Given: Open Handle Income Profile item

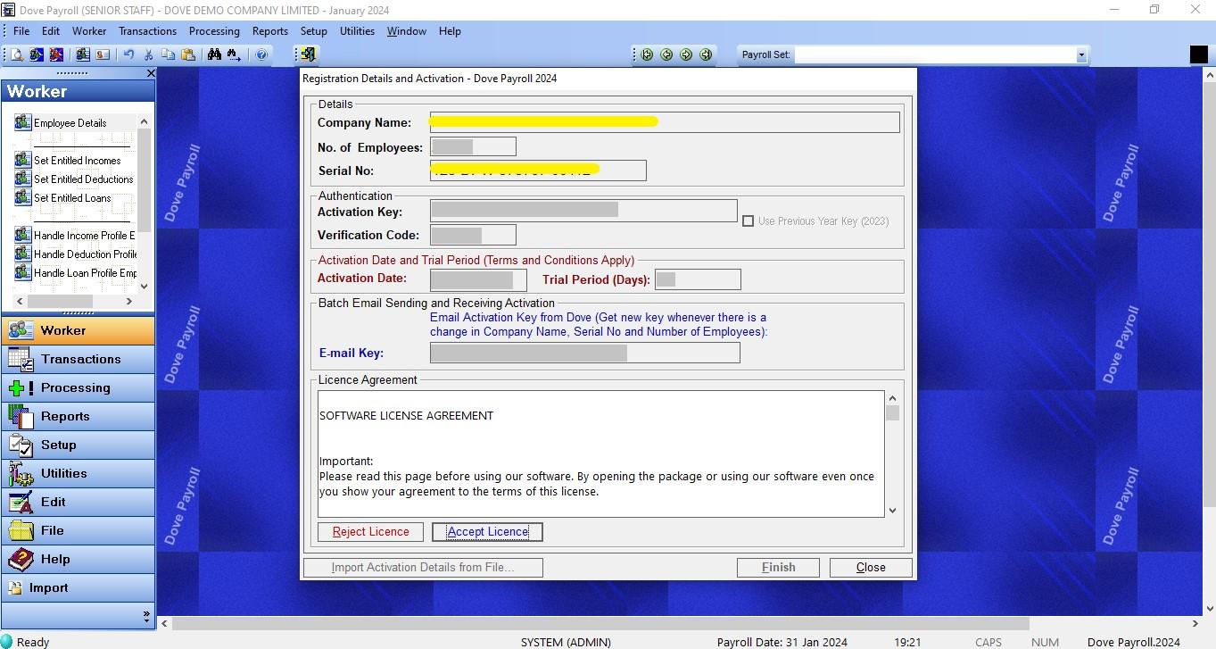Looking at the screenshot, I should [75, 235].
